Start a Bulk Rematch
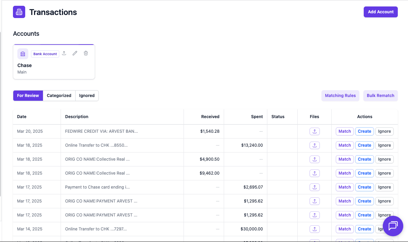This screenshot has height=242, width=408. point(380,96)
